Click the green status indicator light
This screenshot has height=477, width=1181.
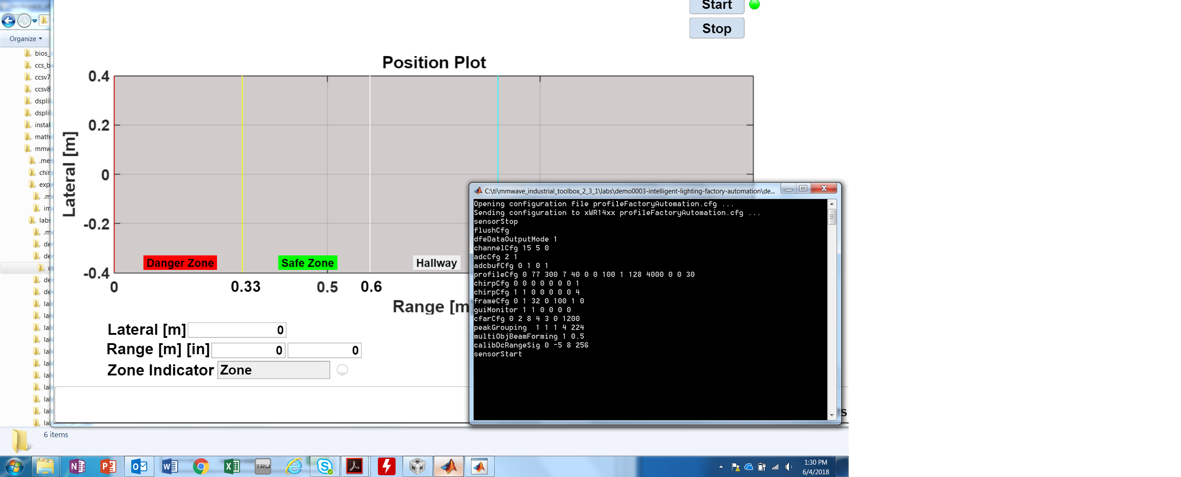(754, 5)
